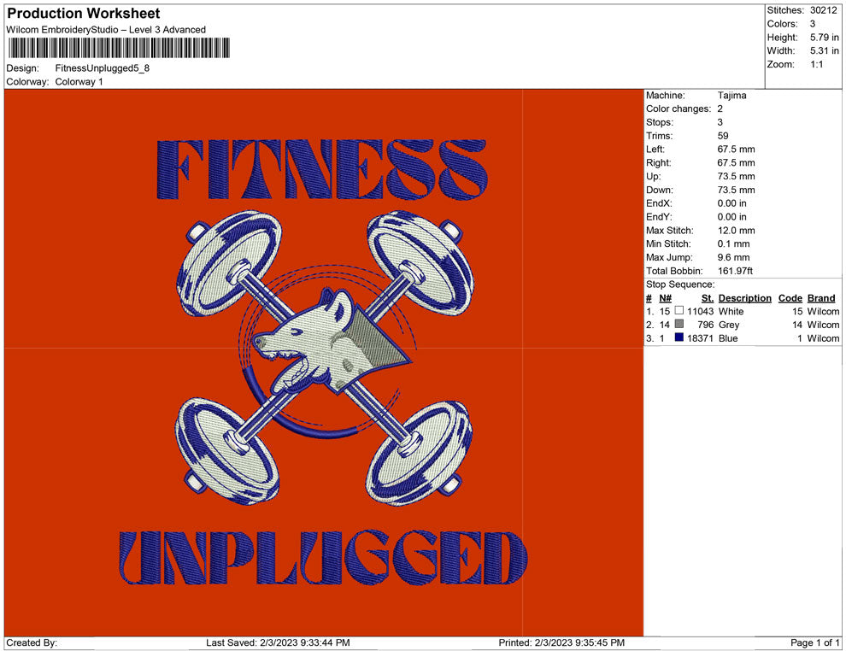The width and height of the screenshot is (846, 651).
Task: Click the Brand column header
Action: click(x=820, y=297)
